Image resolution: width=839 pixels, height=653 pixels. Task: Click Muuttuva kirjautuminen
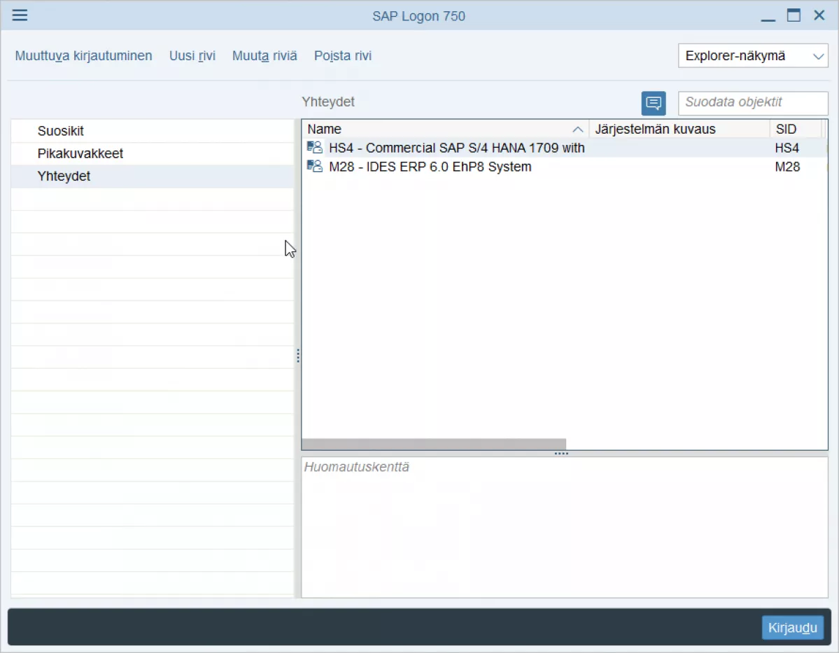pyautogui.click(x=83, y=56)
